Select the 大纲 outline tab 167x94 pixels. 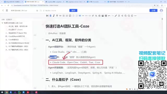pyautogui.click(x=3, y=20)
